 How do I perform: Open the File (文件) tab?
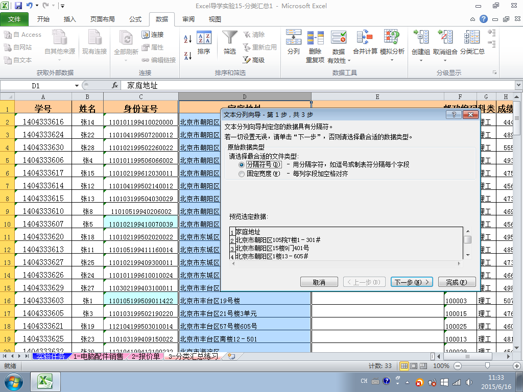[x=14, y=19]
